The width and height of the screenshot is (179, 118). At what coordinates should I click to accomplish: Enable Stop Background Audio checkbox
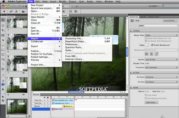[146, 98]
